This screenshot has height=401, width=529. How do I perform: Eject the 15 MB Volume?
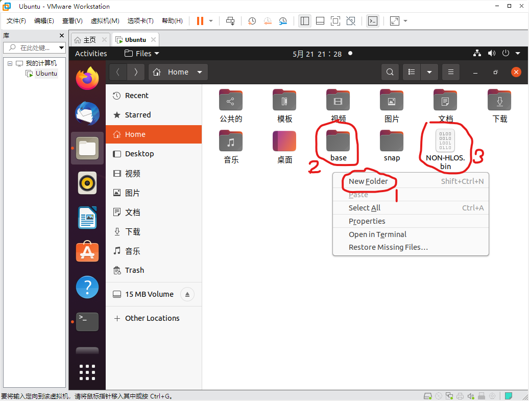click(x=187, y=294)
